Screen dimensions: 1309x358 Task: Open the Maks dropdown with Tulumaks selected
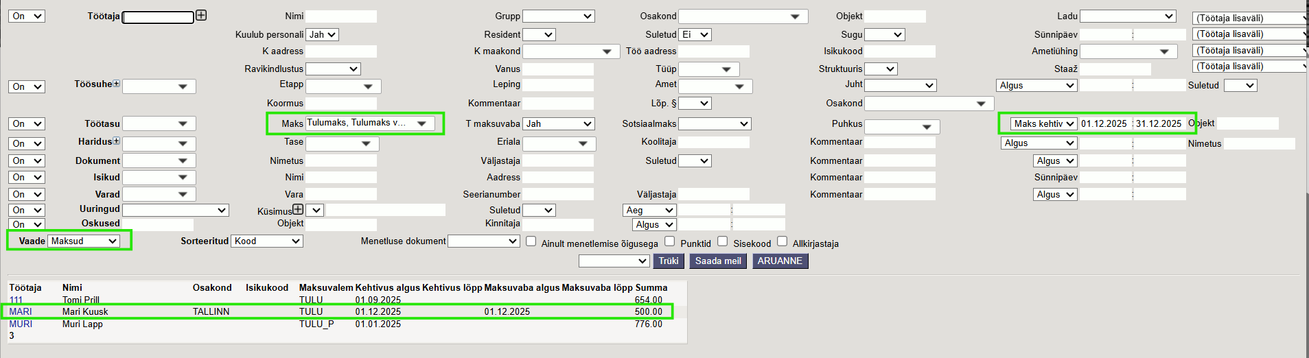[368, 123]
